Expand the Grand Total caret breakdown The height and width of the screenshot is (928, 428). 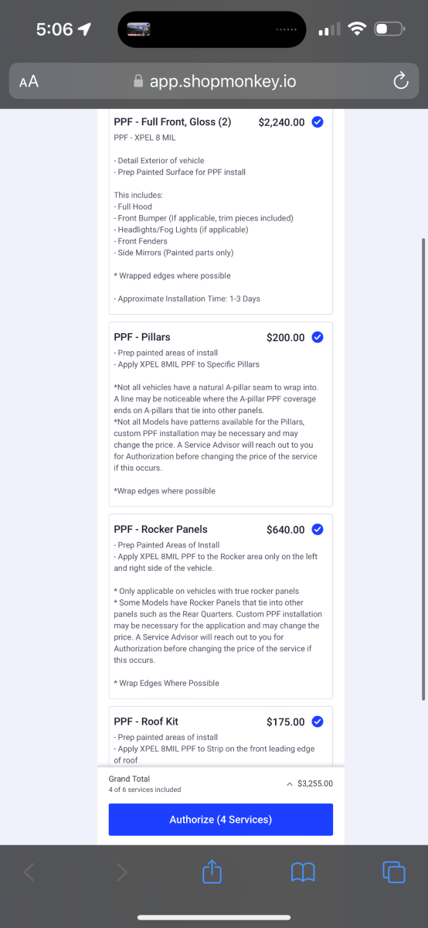tap(290, 783)
